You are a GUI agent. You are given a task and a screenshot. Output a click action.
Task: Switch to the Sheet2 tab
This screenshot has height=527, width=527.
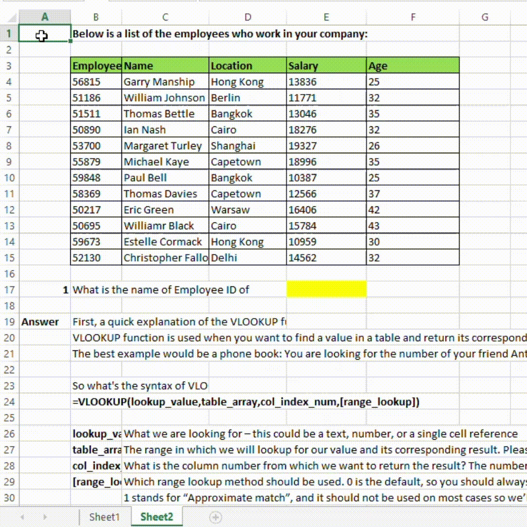pos(157,517)
